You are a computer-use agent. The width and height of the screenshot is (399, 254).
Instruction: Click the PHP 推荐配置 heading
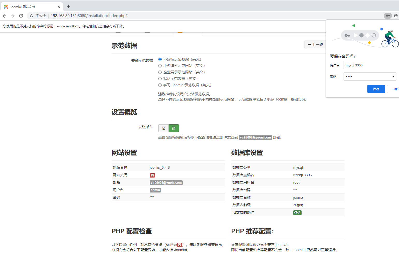point(252,231)
